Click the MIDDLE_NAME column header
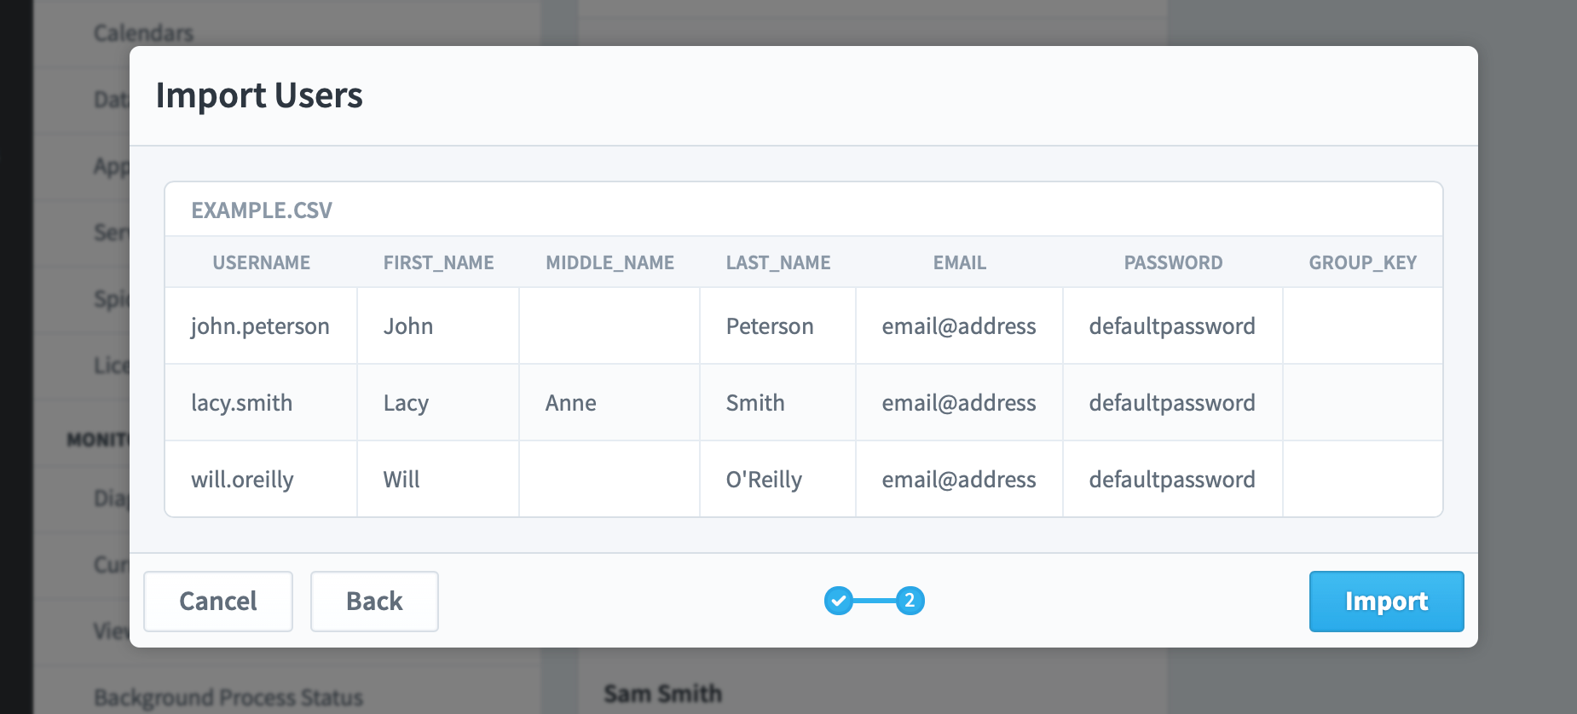 coord(609,262)
